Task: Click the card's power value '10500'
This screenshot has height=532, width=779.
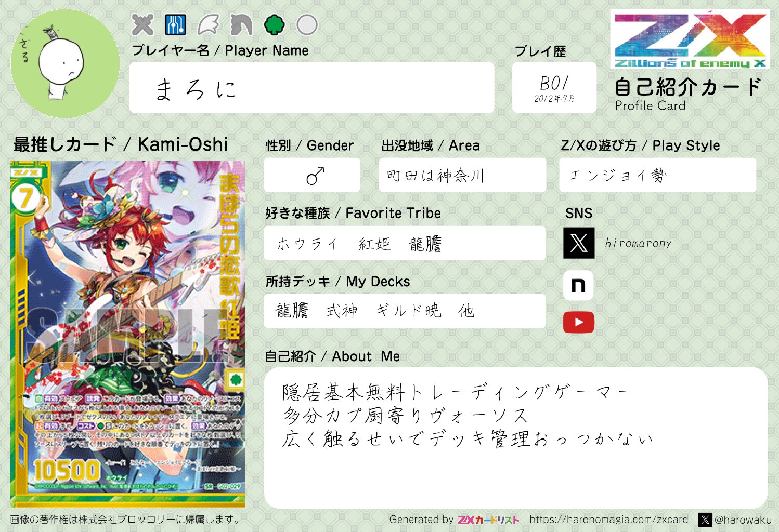Action: (66, 471)
